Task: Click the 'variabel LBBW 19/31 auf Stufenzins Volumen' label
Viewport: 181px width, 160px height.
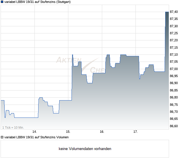Action: 36,137
